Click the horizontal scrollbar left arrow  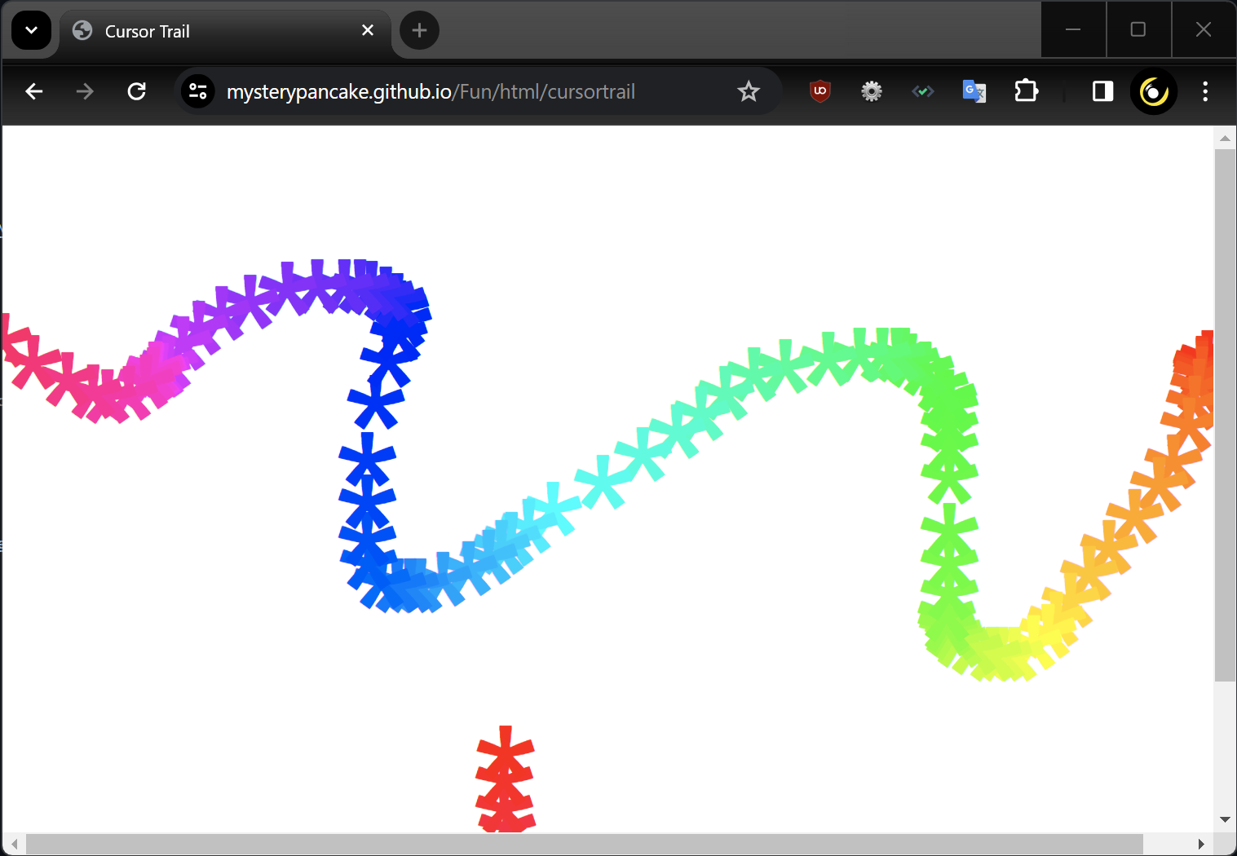tap(14, 844)
